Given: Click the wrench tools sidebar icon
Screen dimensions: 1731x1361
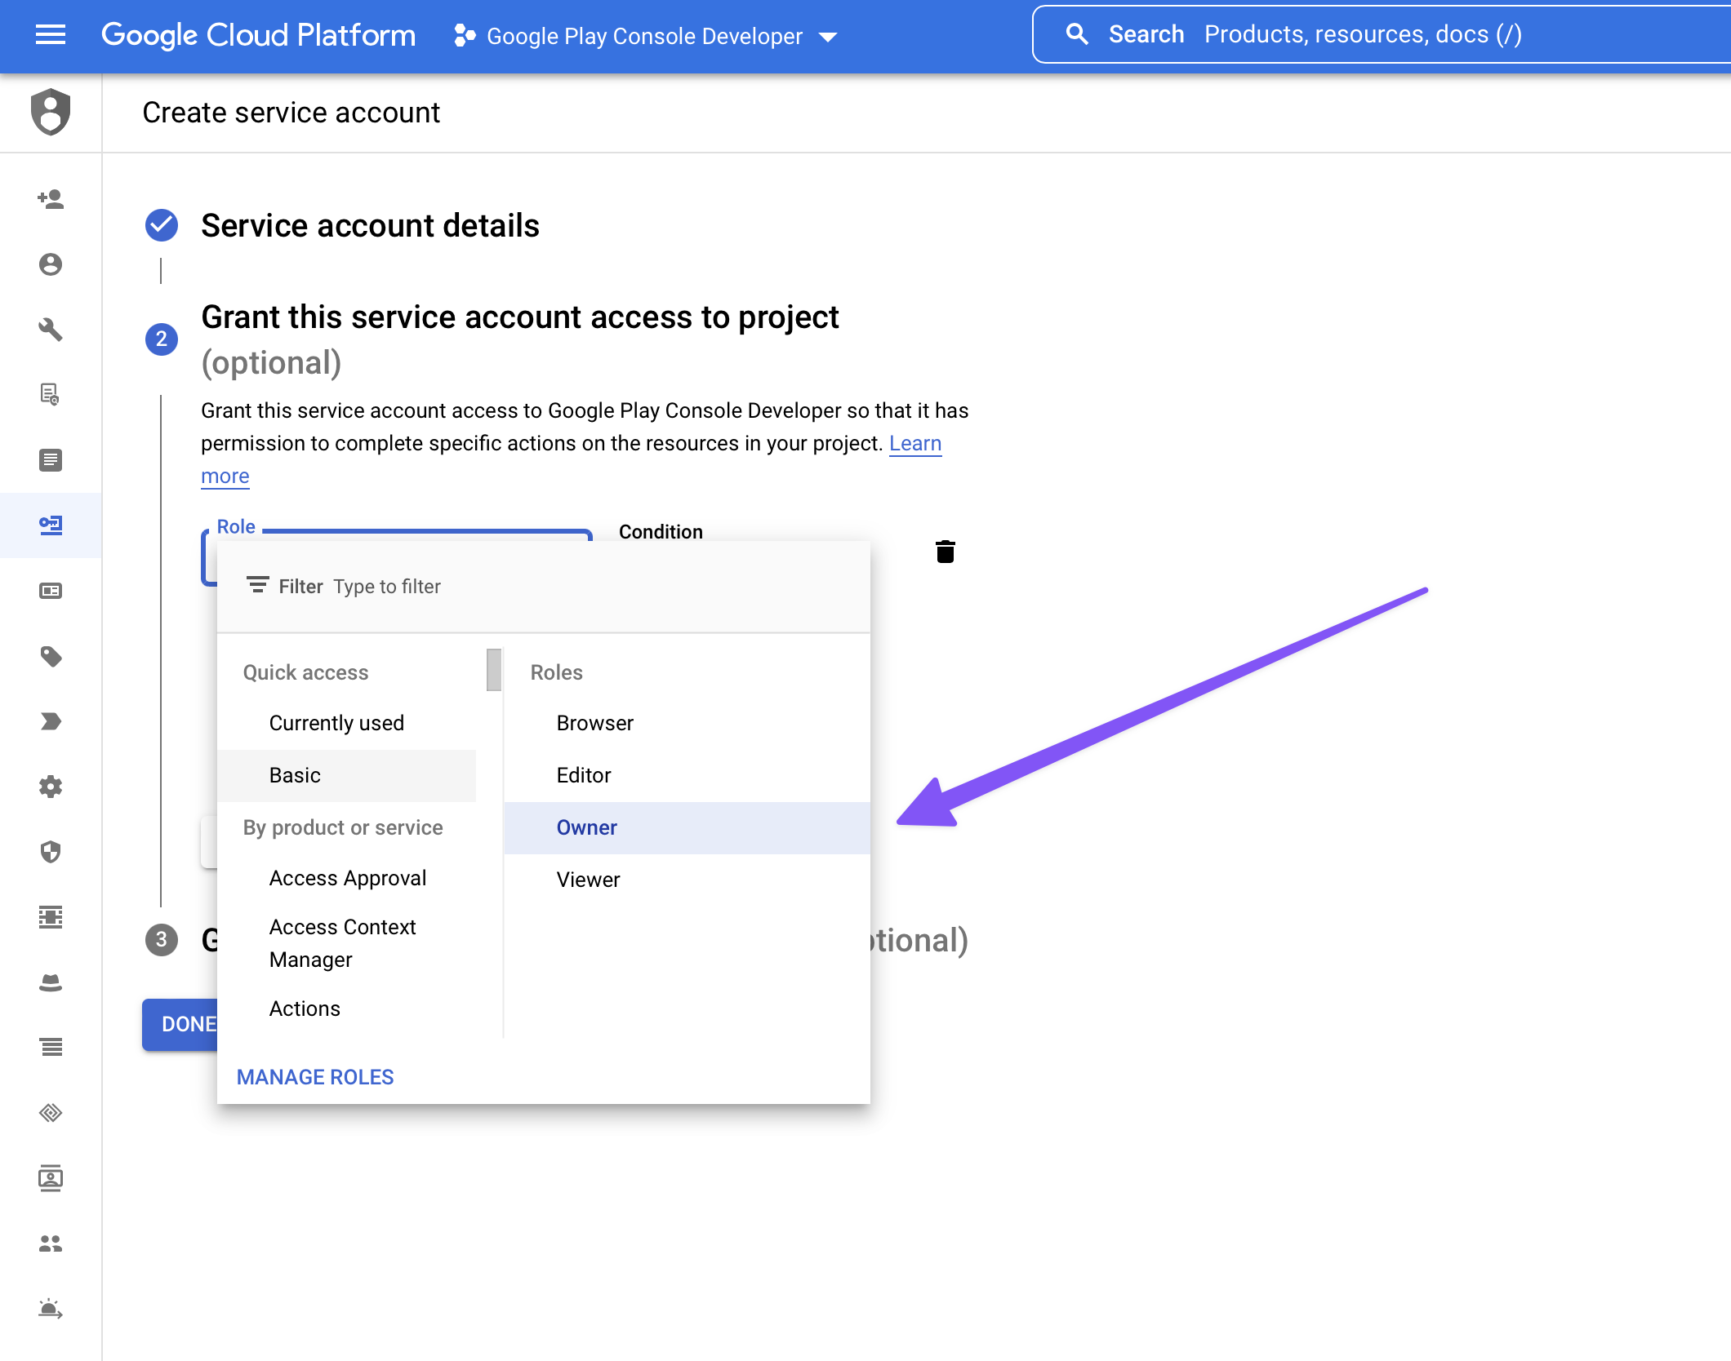Looking at the screenshot, I should (51, 330).
